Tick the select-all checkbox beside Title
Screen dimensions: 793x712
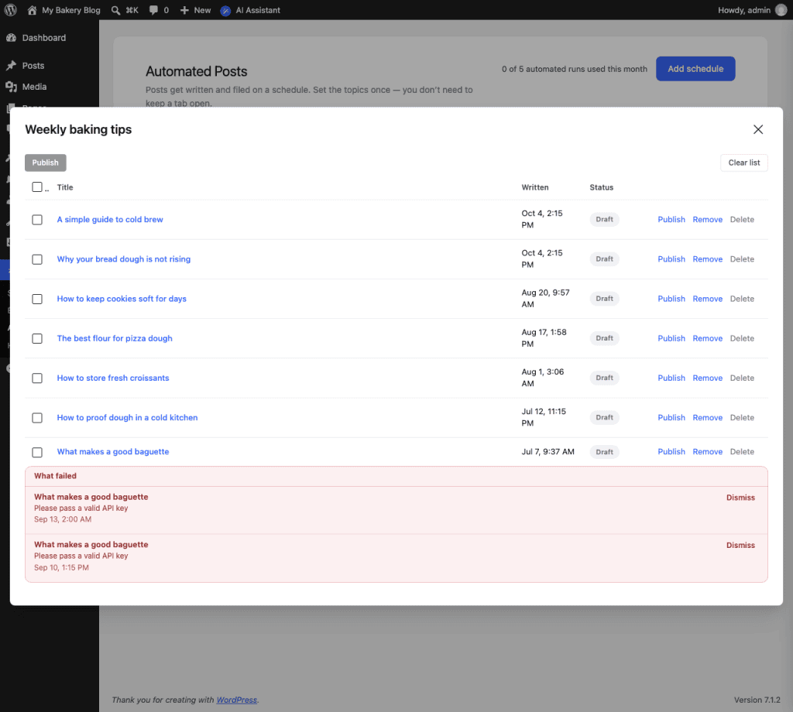click(x=37, y=187)
